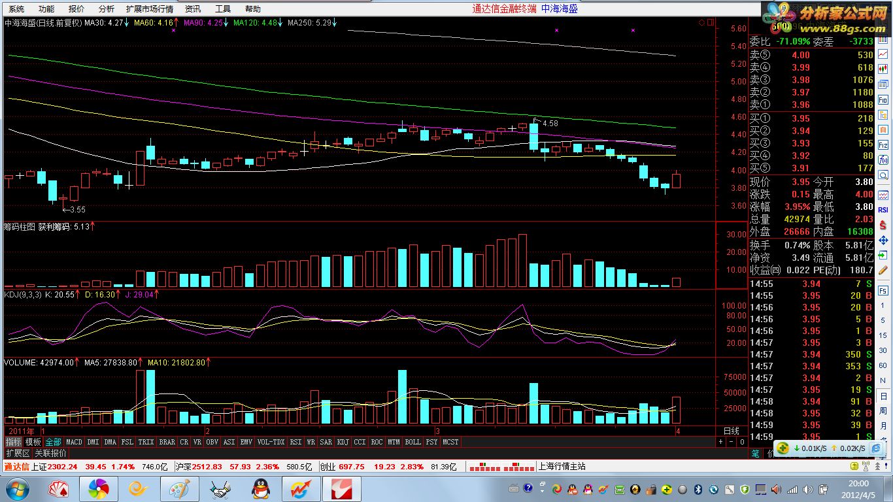Click the 日线 period label
Screen dimensions: 893x502
[732, 431]
